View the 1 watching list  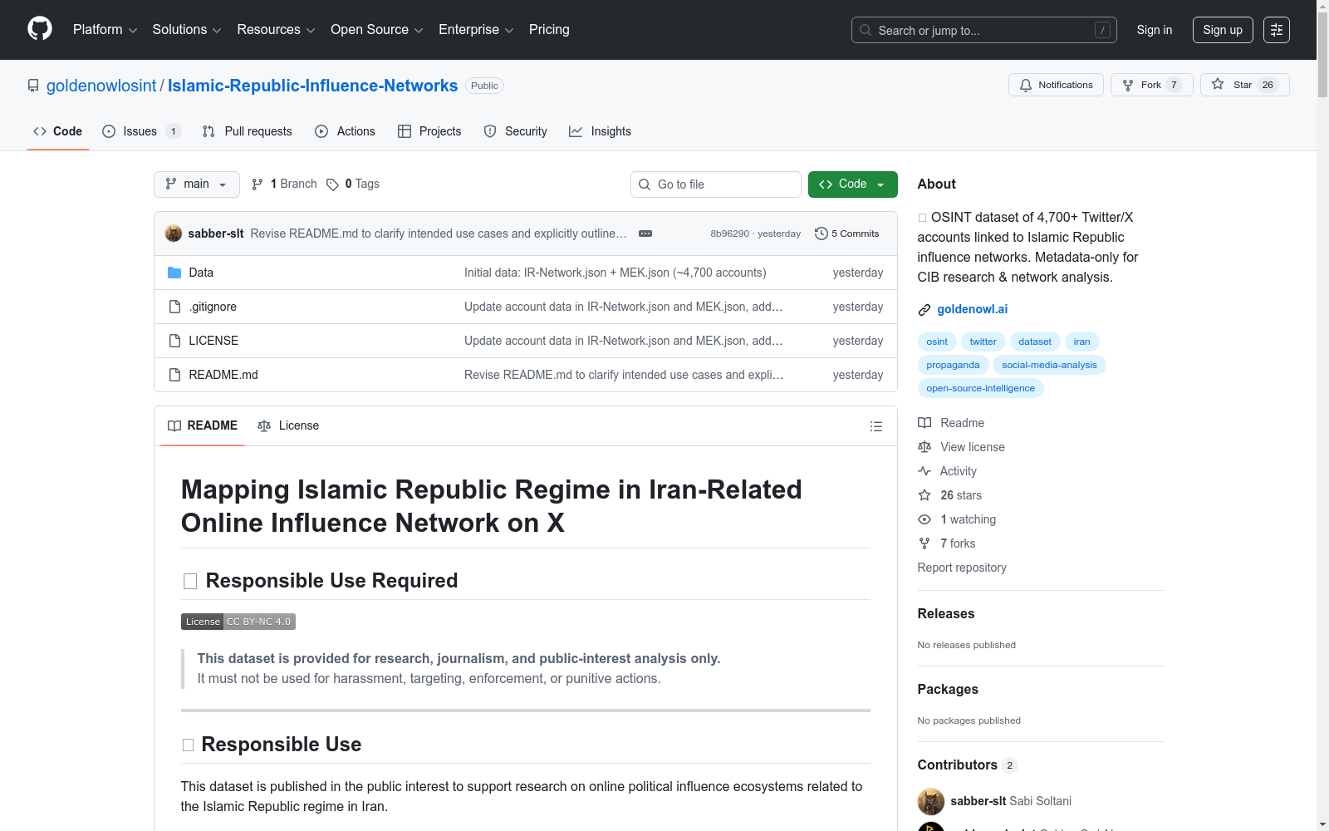[x=957, y=519]
